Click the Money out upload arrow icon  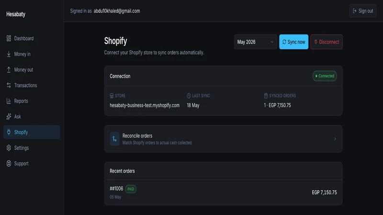tap(9, 69)
